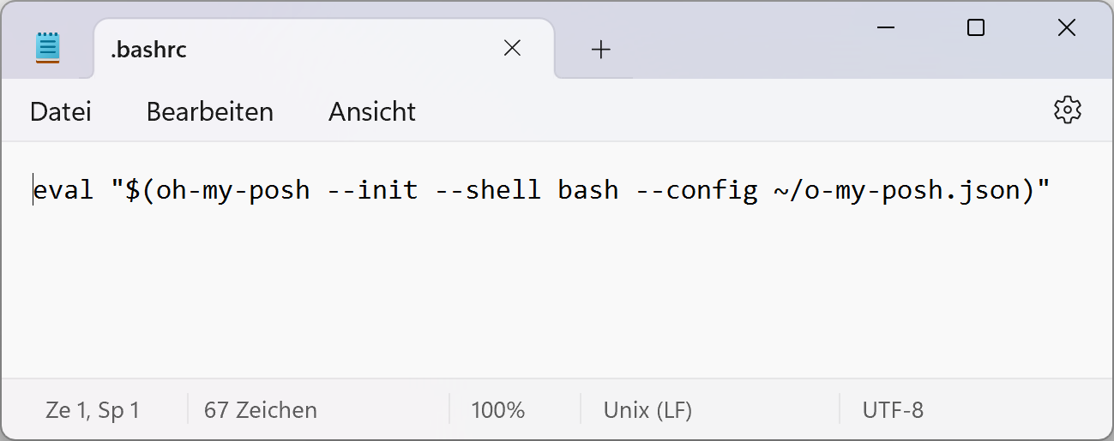
Task: Place the cursor in the word eval
Action: coord(63,190)
